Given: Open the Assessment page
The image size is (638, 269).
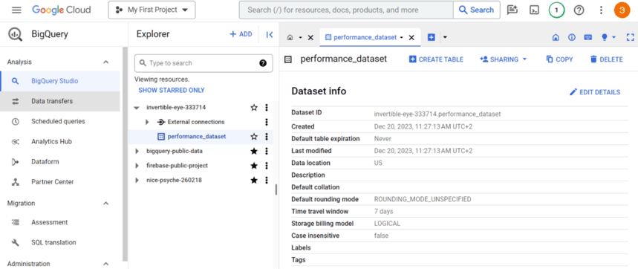Looking at the screenshot, I should pyautogui.click(x=60, y=222).
